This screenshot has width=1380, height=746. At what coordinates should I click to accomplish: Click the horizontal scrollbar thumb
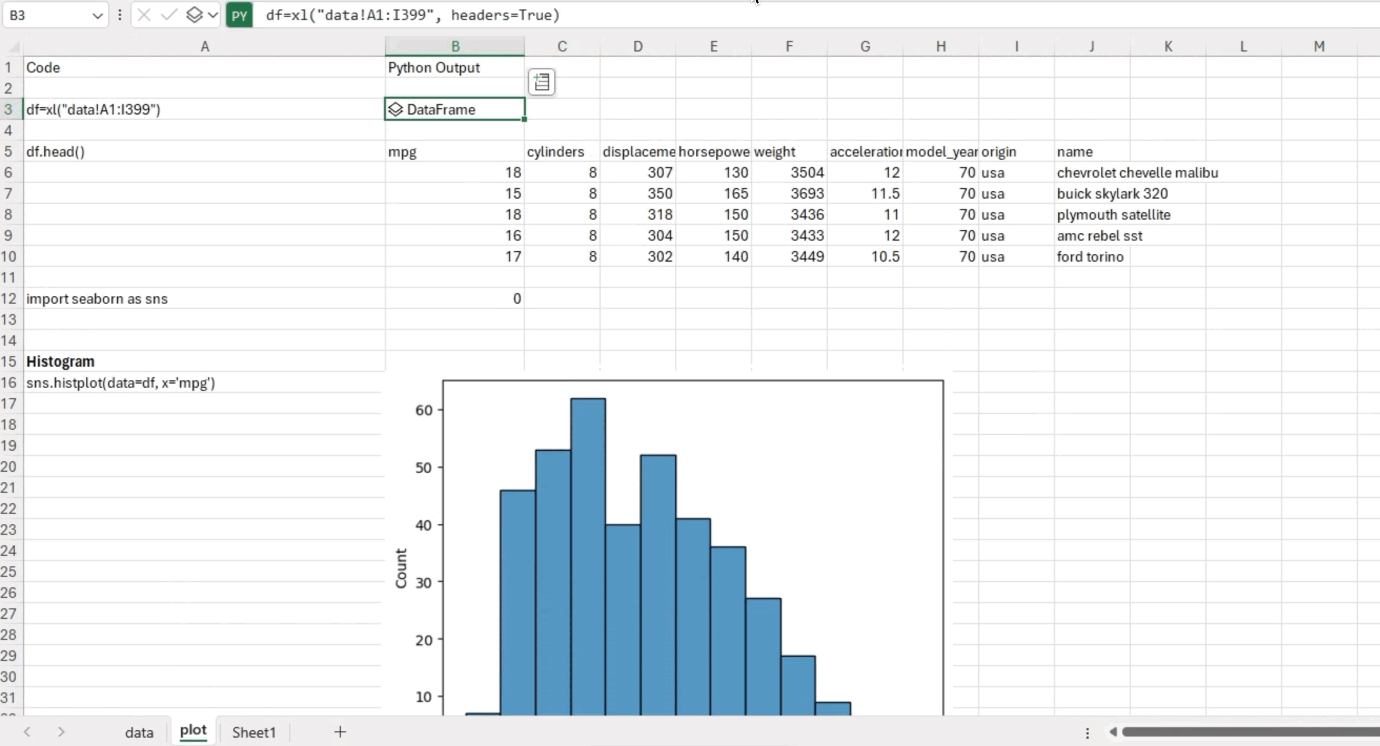[1251, 731]
